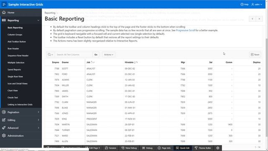Select JONES salary 2975 cell
The width and height of the screenshot is (268, 151).
(x=210, y=113)
